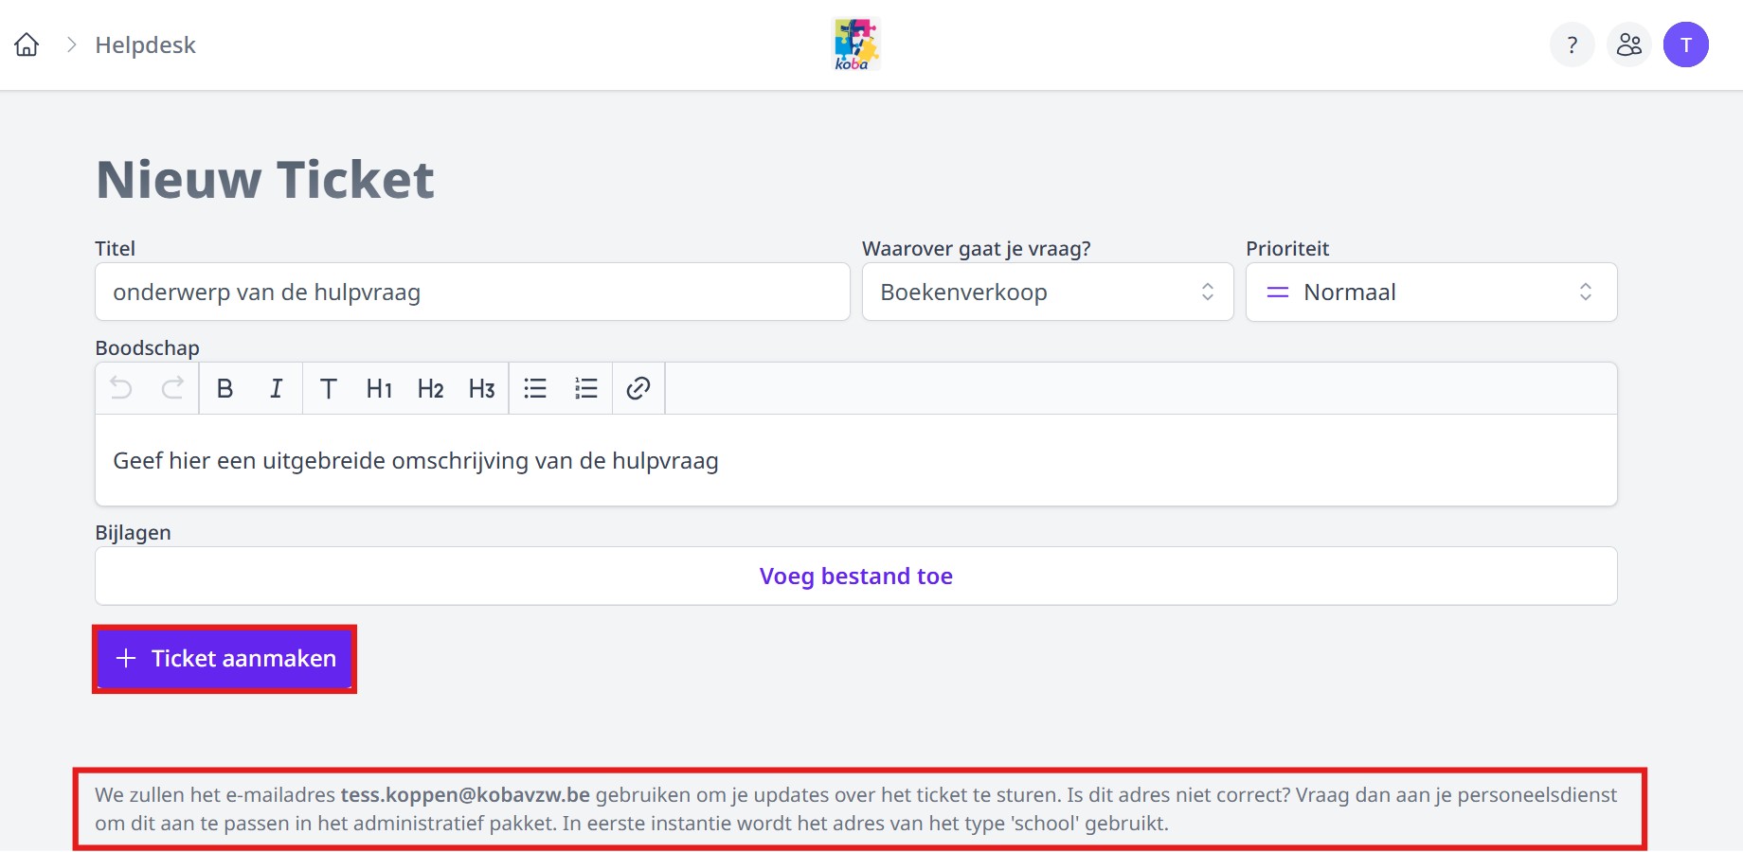Toggle italic text formatting
The image size is (1743, 852).
[276, 388]
